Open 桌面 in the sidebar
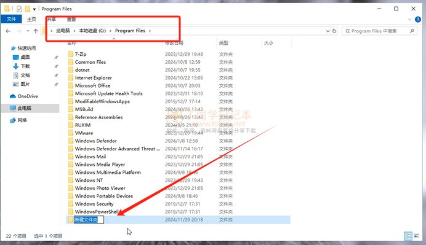 (25, 57)
